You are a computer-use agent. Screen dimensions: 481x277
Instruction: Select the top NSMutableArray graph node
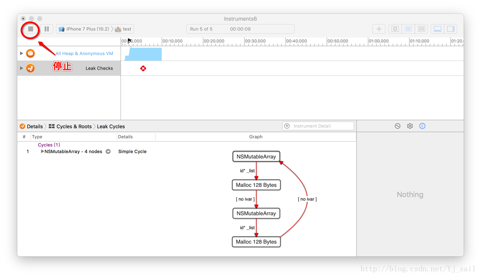pos(256,156)
